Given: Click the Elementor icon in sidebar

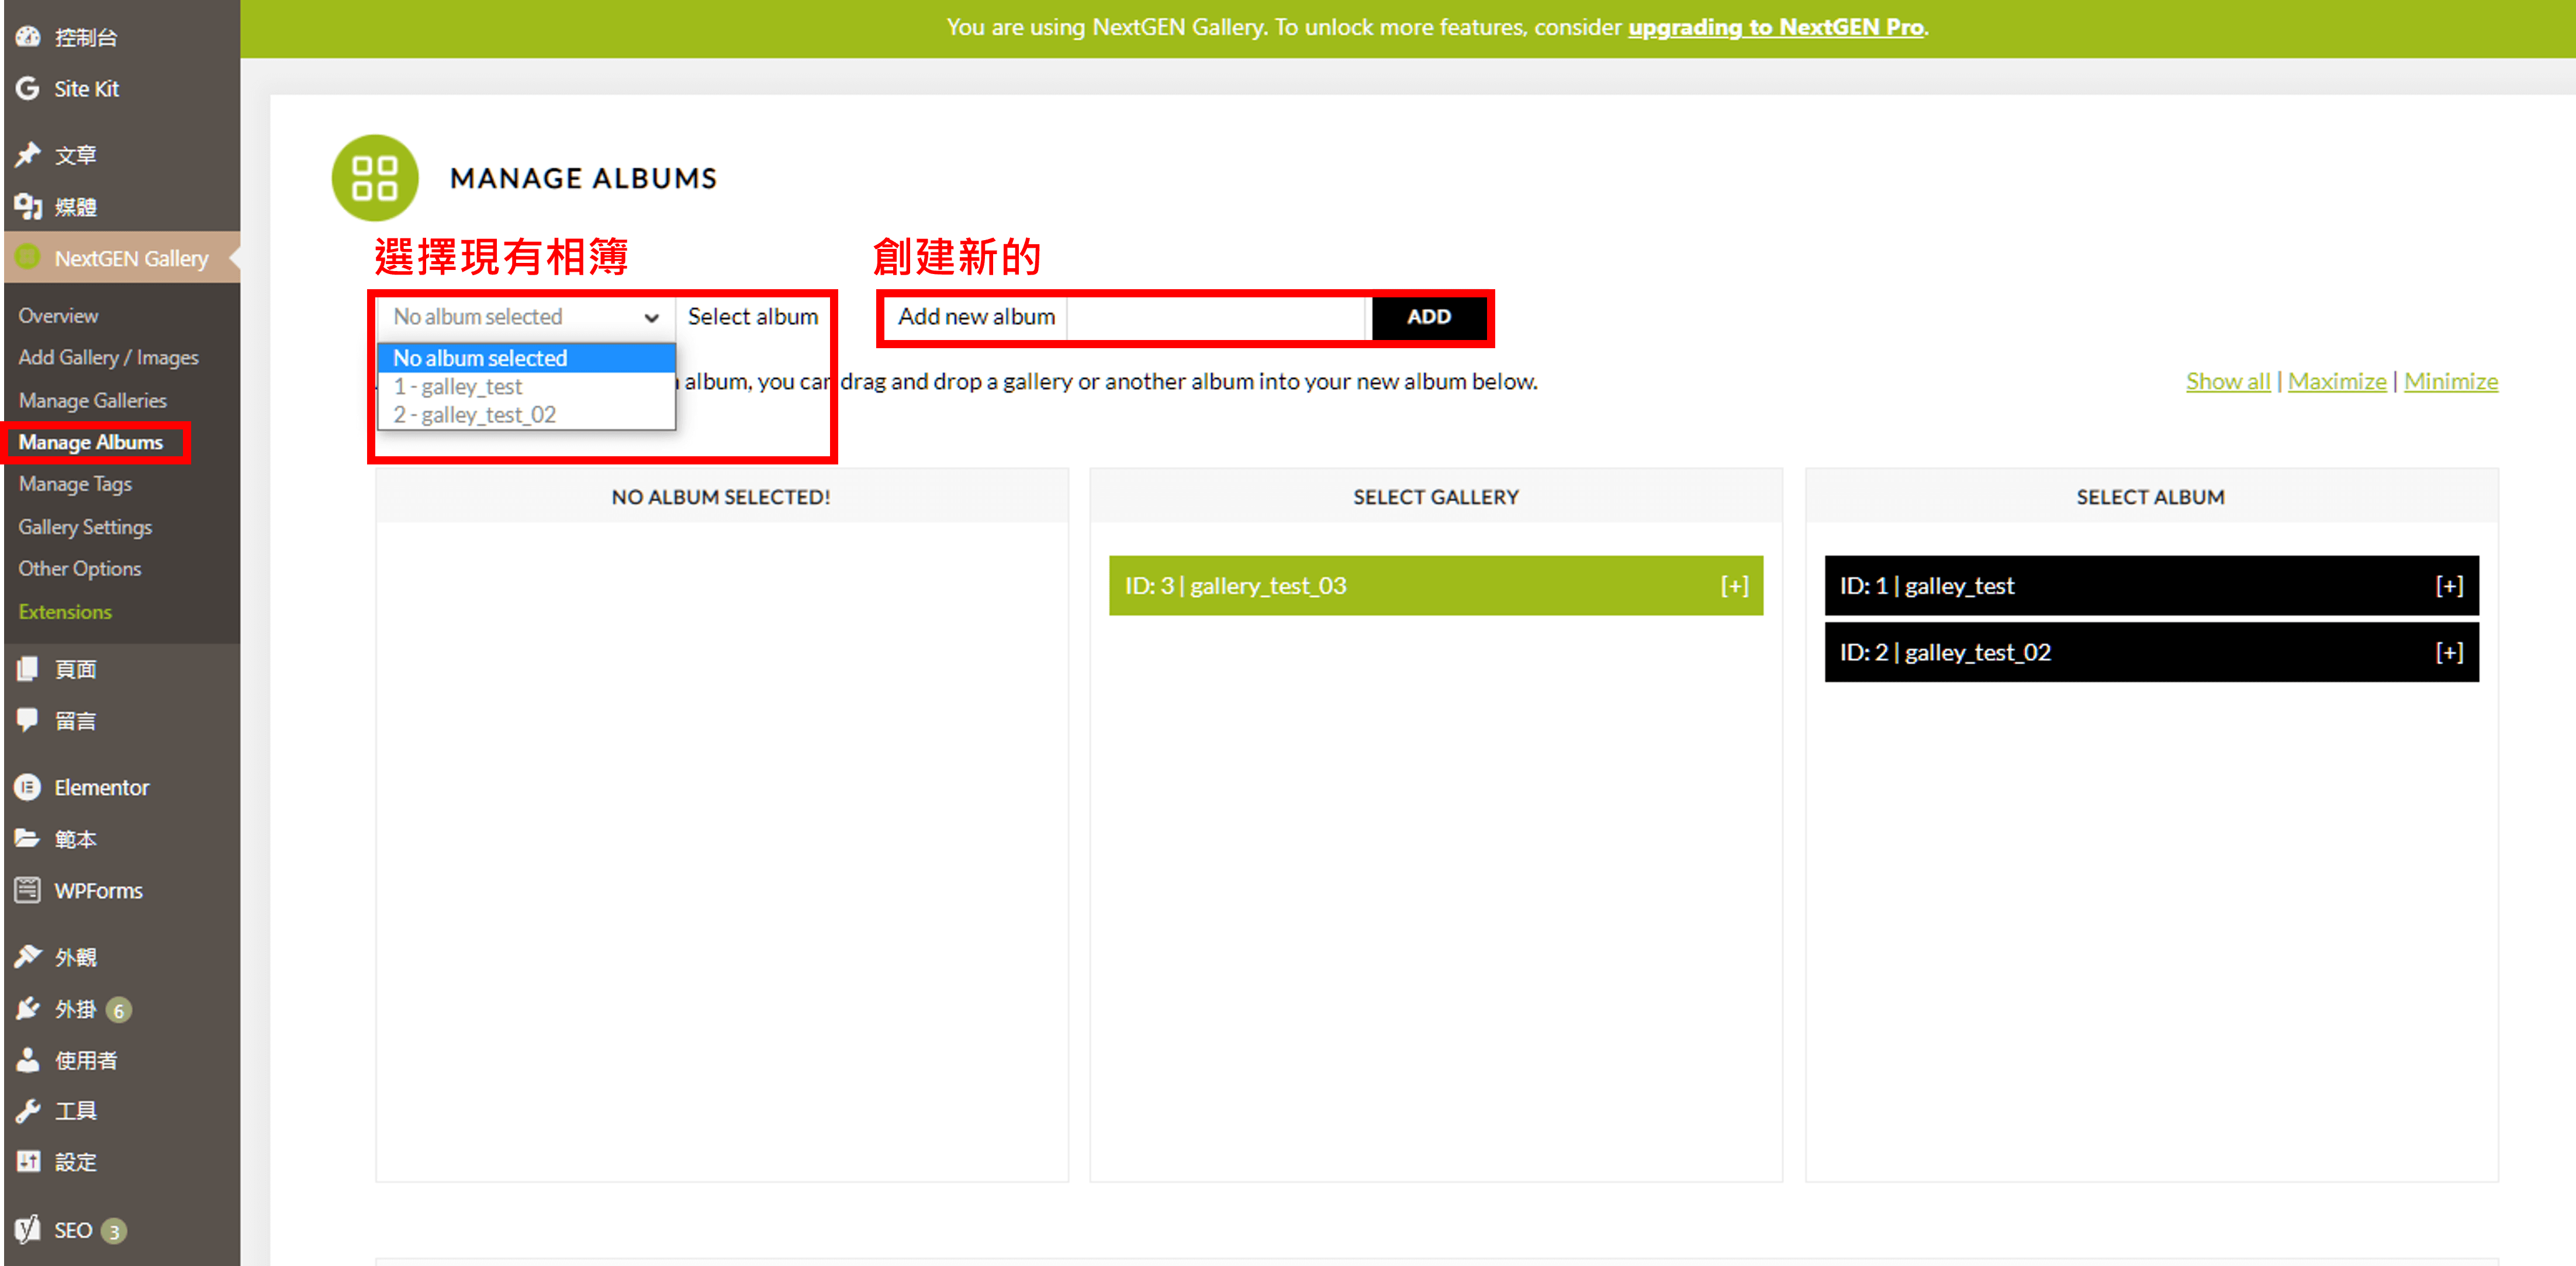Looking at the screenshot, I should pyautogui.click(x=28, y=788).
